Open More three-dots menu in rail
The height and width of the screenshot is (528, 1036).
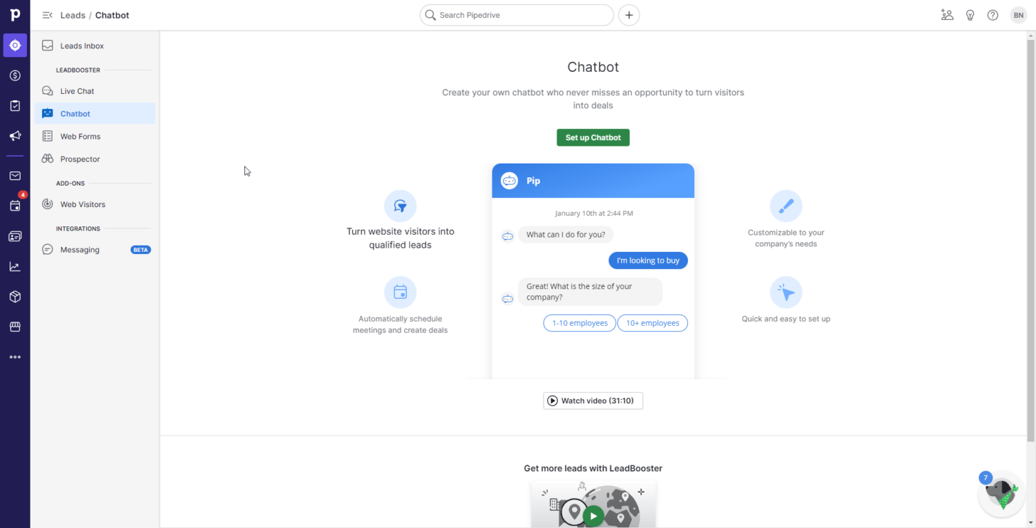[x=15, y=357]
